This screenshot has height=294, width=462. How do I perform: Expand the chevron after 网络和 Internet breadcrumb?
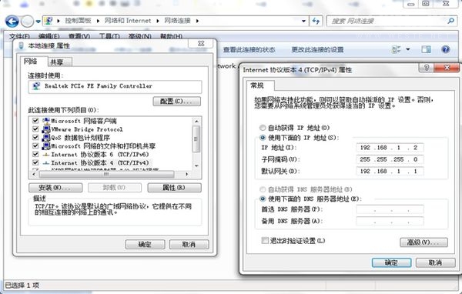pos(158,21)
